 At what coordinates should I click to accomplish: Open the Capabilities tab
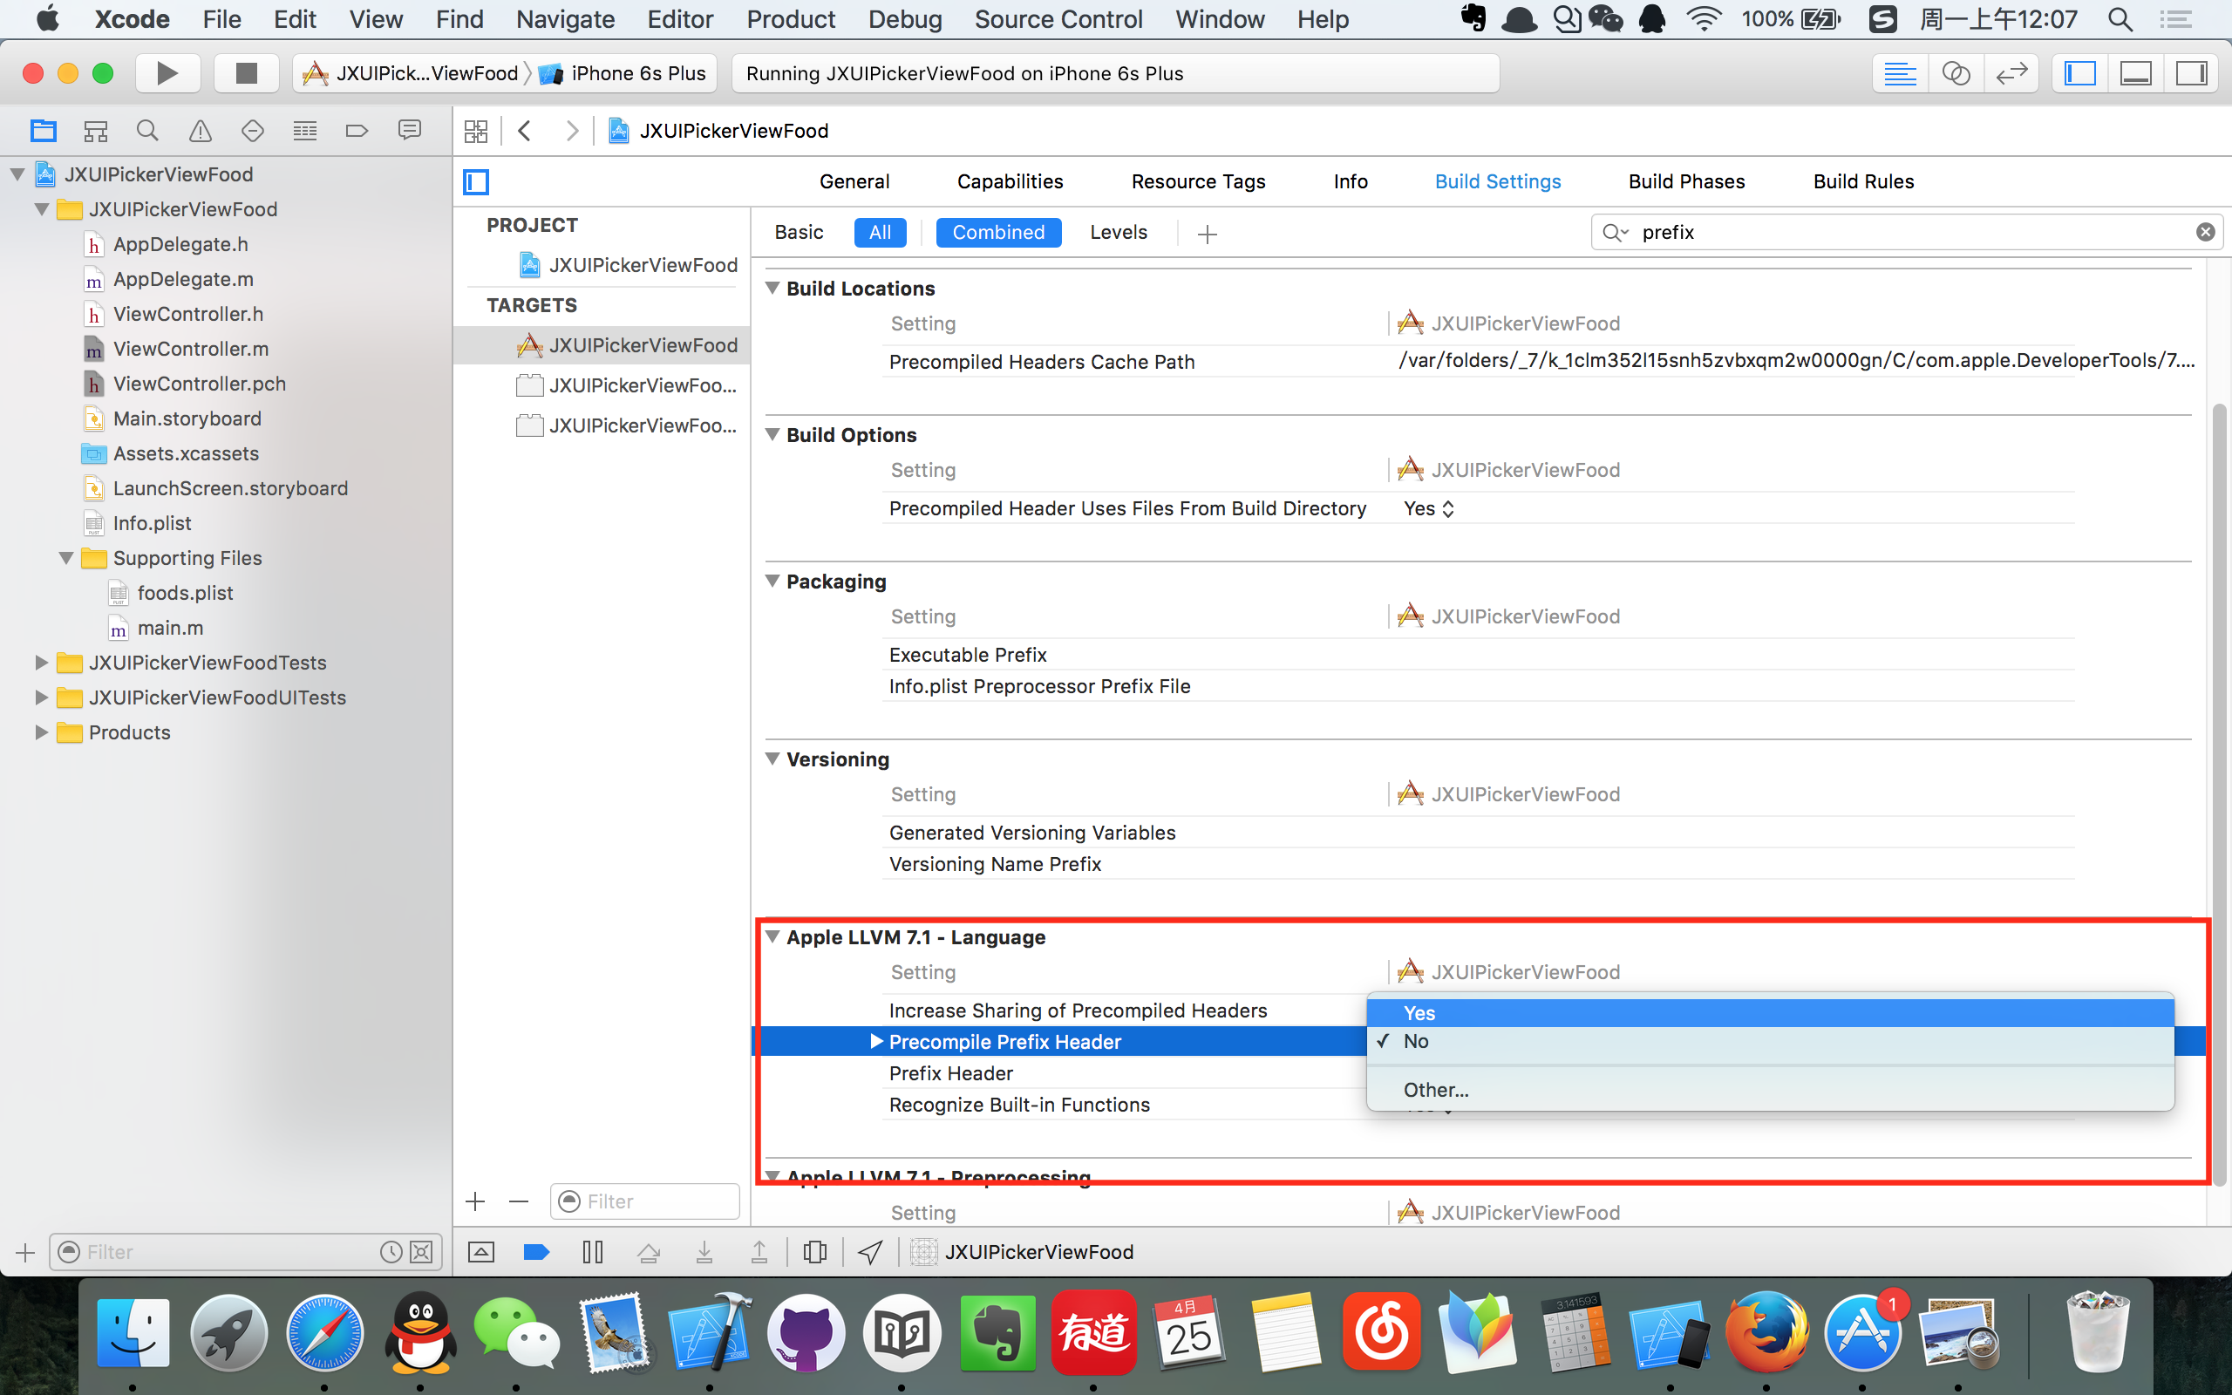(x=1010, y=181)
